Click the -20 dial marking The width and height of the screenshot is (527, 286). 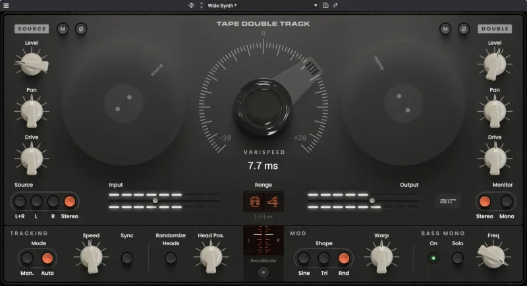click(x=225, y=138)
